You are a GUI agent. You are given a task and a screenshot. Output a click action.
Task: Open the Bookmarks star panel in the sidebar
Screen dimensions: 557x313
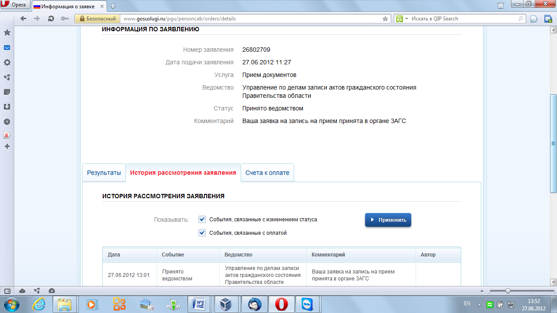7,33
